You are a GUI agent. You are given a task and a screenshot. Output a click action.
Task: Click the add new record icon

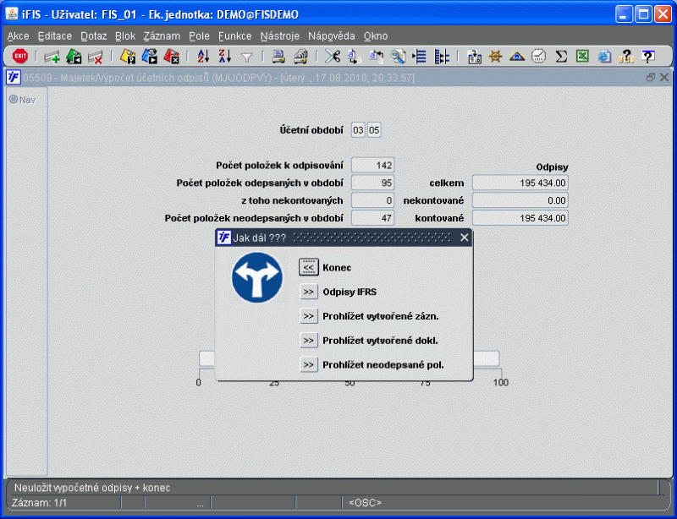tap(52, 57)
